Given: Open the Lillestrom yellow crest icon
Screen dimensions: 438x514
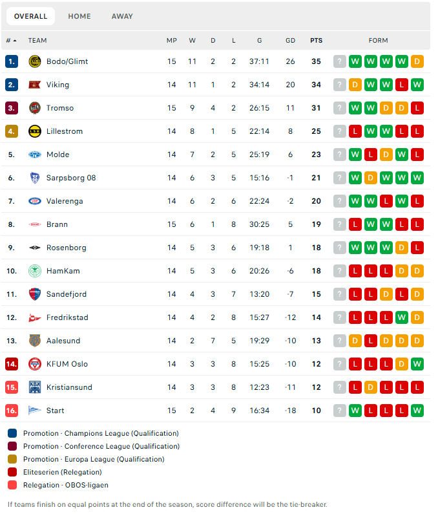Looking at the screenshot, I should click(x=35, y=131).
